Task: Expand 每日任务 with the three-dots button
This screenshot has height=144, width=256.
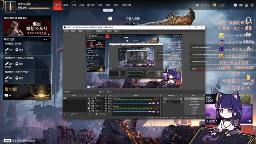Action: point(46,39)
